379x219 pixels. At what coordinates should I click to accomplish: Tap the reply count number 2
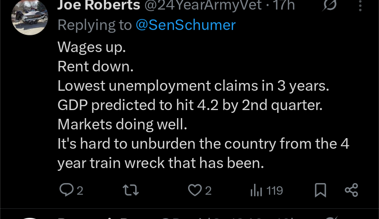(x=80, y=191)
